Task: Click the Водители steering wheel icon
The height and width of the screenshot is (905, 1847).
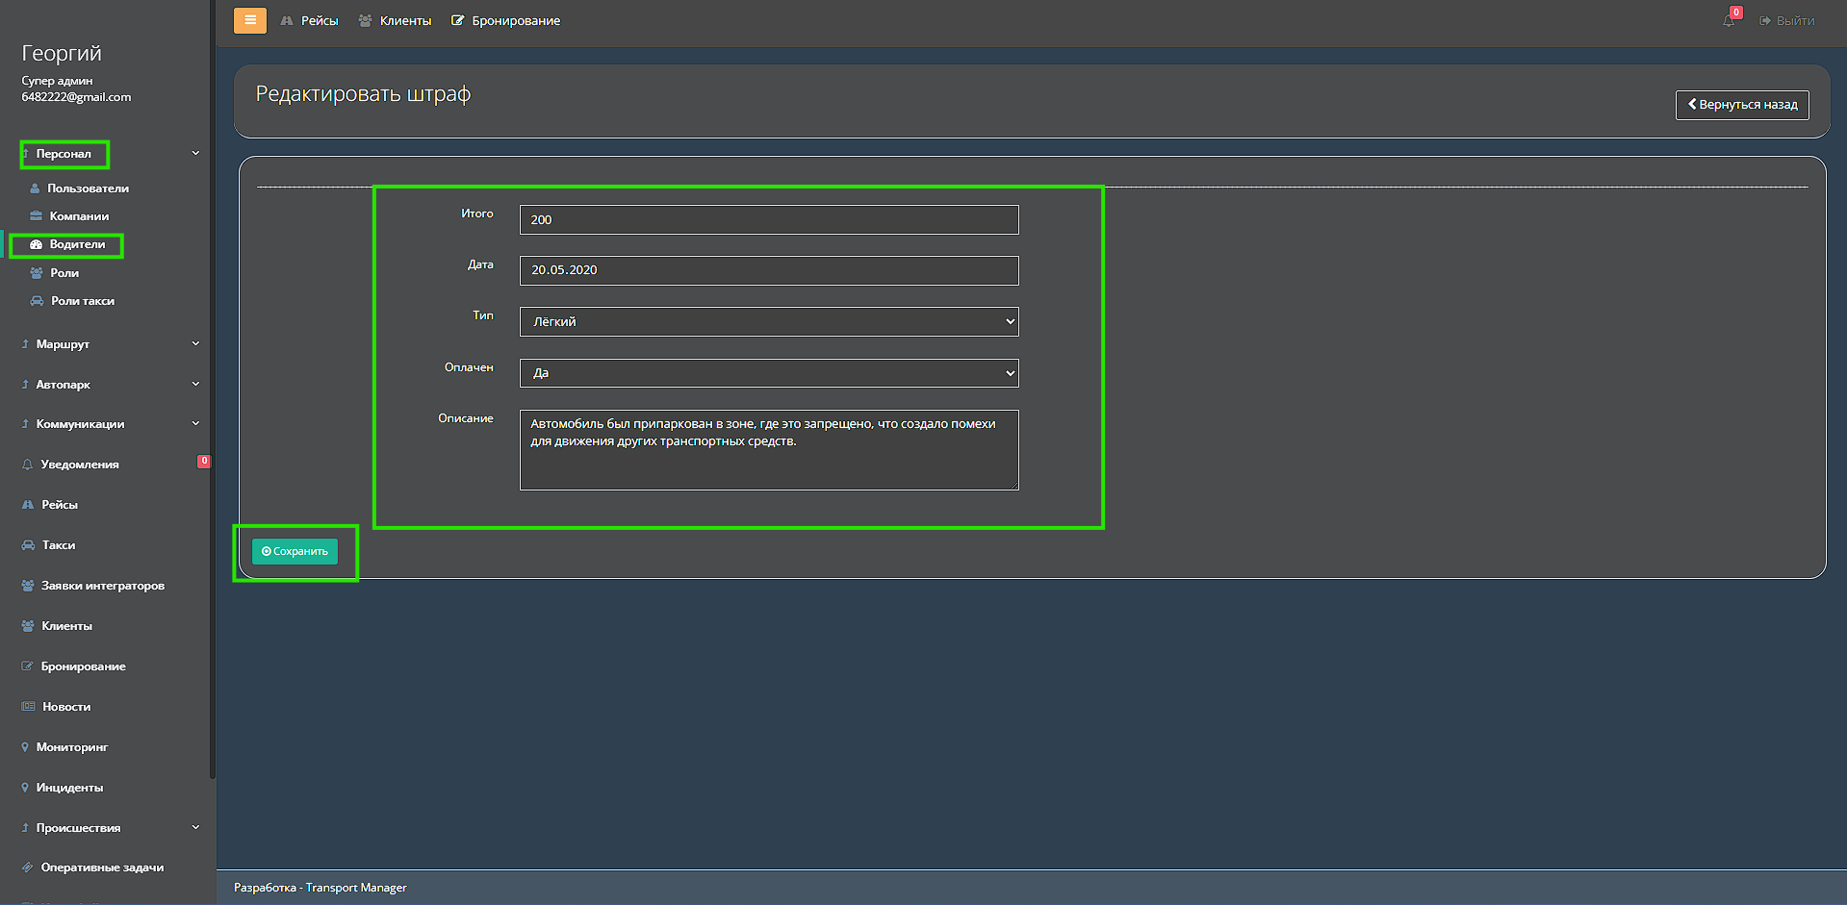Action: click(37, 245)
